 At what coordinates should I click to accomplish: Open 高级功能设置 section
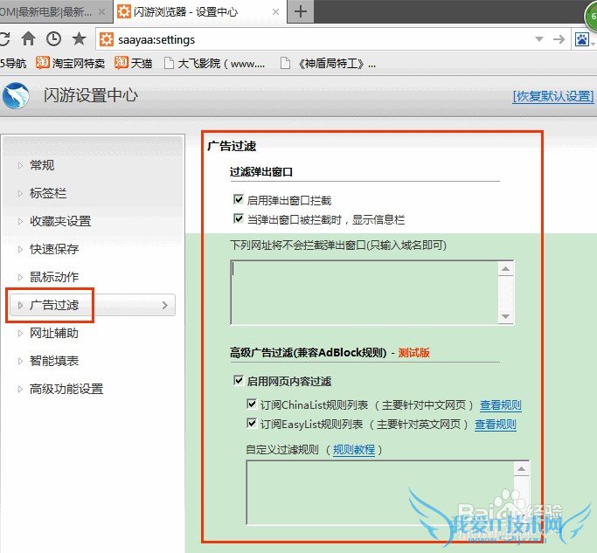click(66, 389)
